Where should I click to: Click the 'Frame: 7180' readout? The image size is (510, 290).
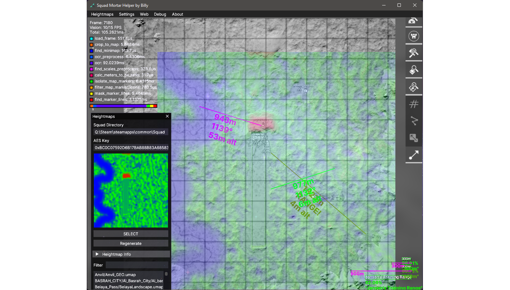pyautogui.click(x=101, y=23)
